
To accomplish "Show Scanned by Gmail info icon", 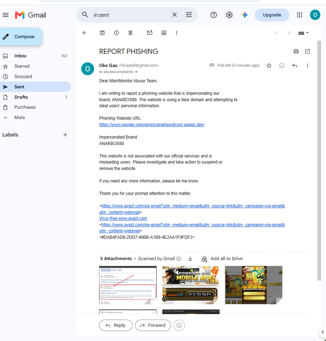I will pyautogui.click(x=179, y=259).
